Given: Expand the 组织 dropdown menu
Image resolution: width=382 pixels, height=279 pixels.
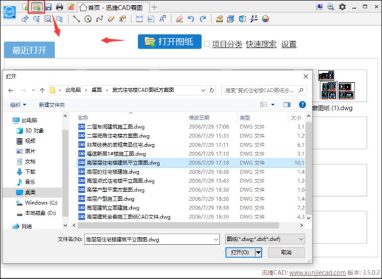Looking at the screenshot, I should point(18,105).
